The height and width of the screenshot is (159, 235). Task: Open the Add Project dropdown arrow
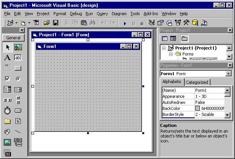[x=16, y=23]
